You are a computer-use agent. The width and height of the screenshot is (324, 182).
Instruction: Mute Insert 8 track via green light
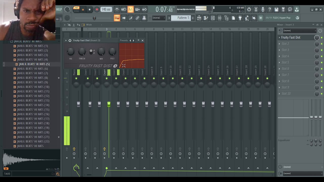pos(154,78)
